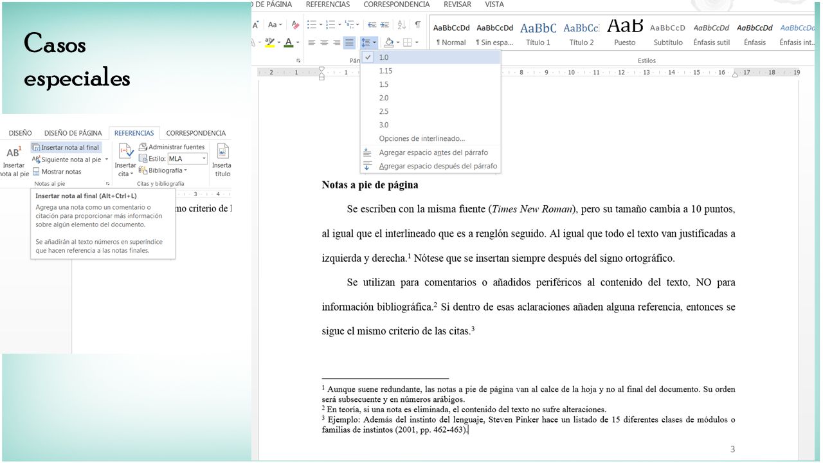
Task: Switch to the VISTA tab
Action: coord(494,5)
